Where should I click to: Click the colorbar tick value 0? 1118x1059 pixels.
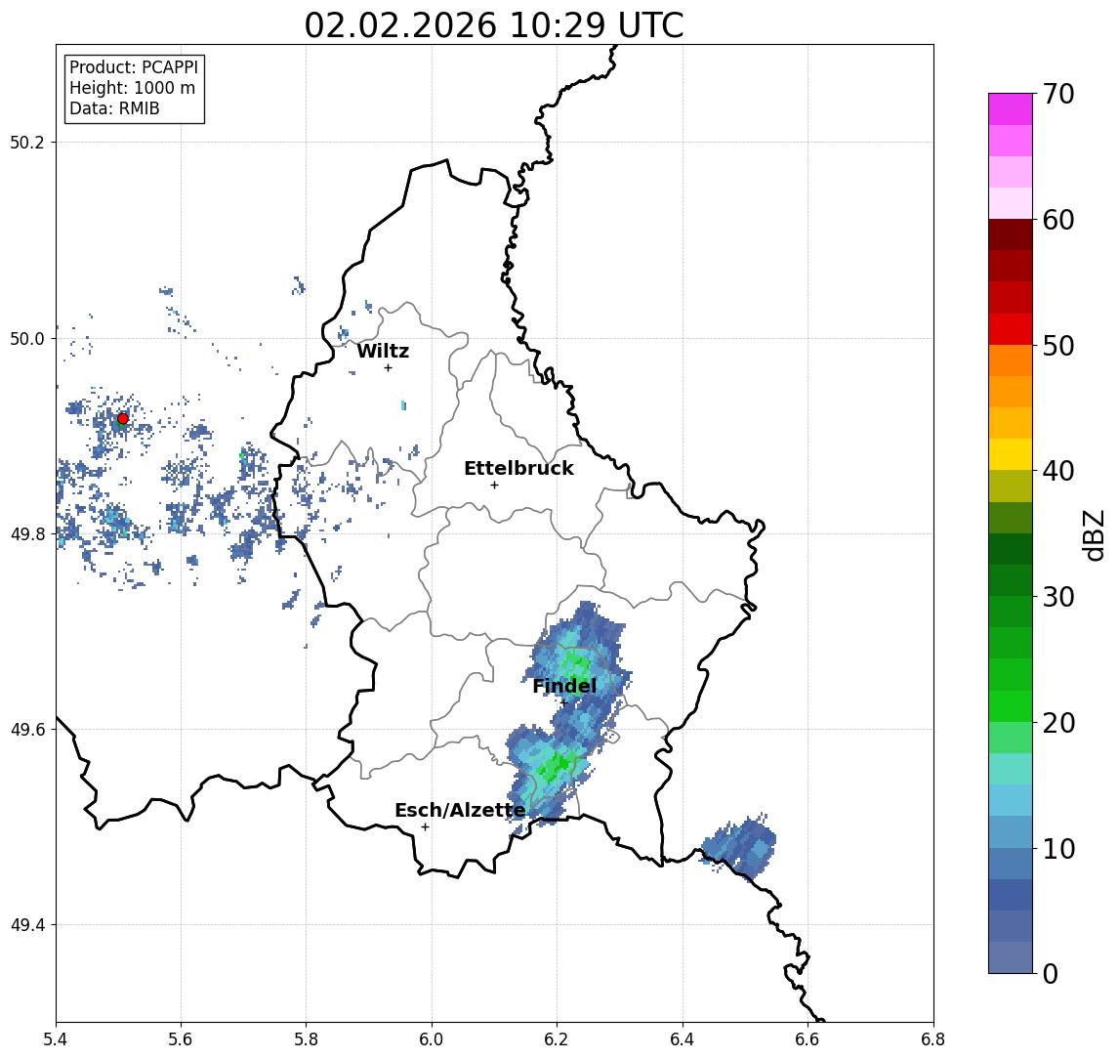1051,974
